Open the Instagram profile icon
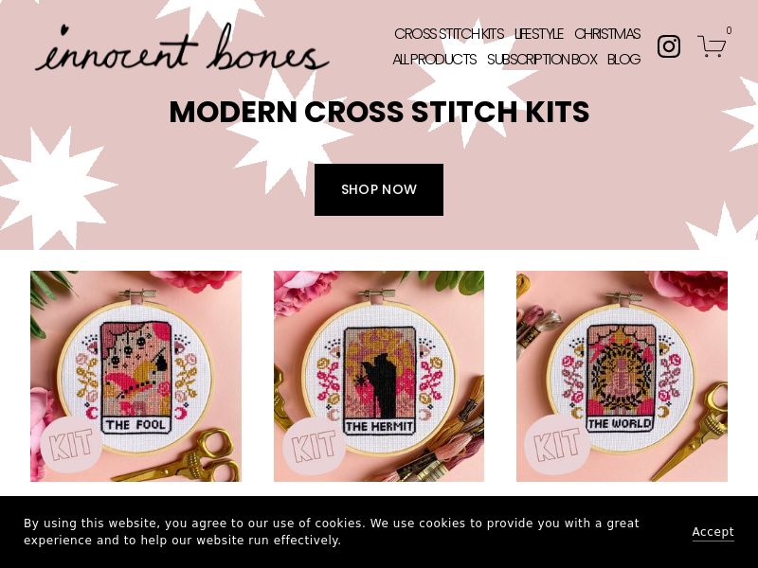 (669, 46)
